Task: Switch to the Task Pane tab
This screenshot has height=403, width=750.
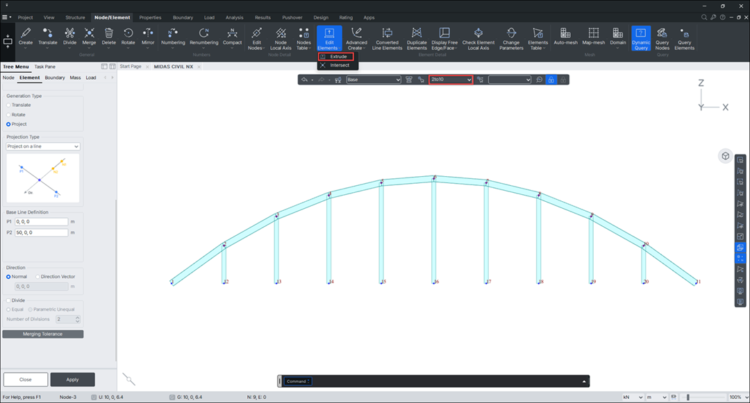Action: pyautogui.click(x=45, y=67)
